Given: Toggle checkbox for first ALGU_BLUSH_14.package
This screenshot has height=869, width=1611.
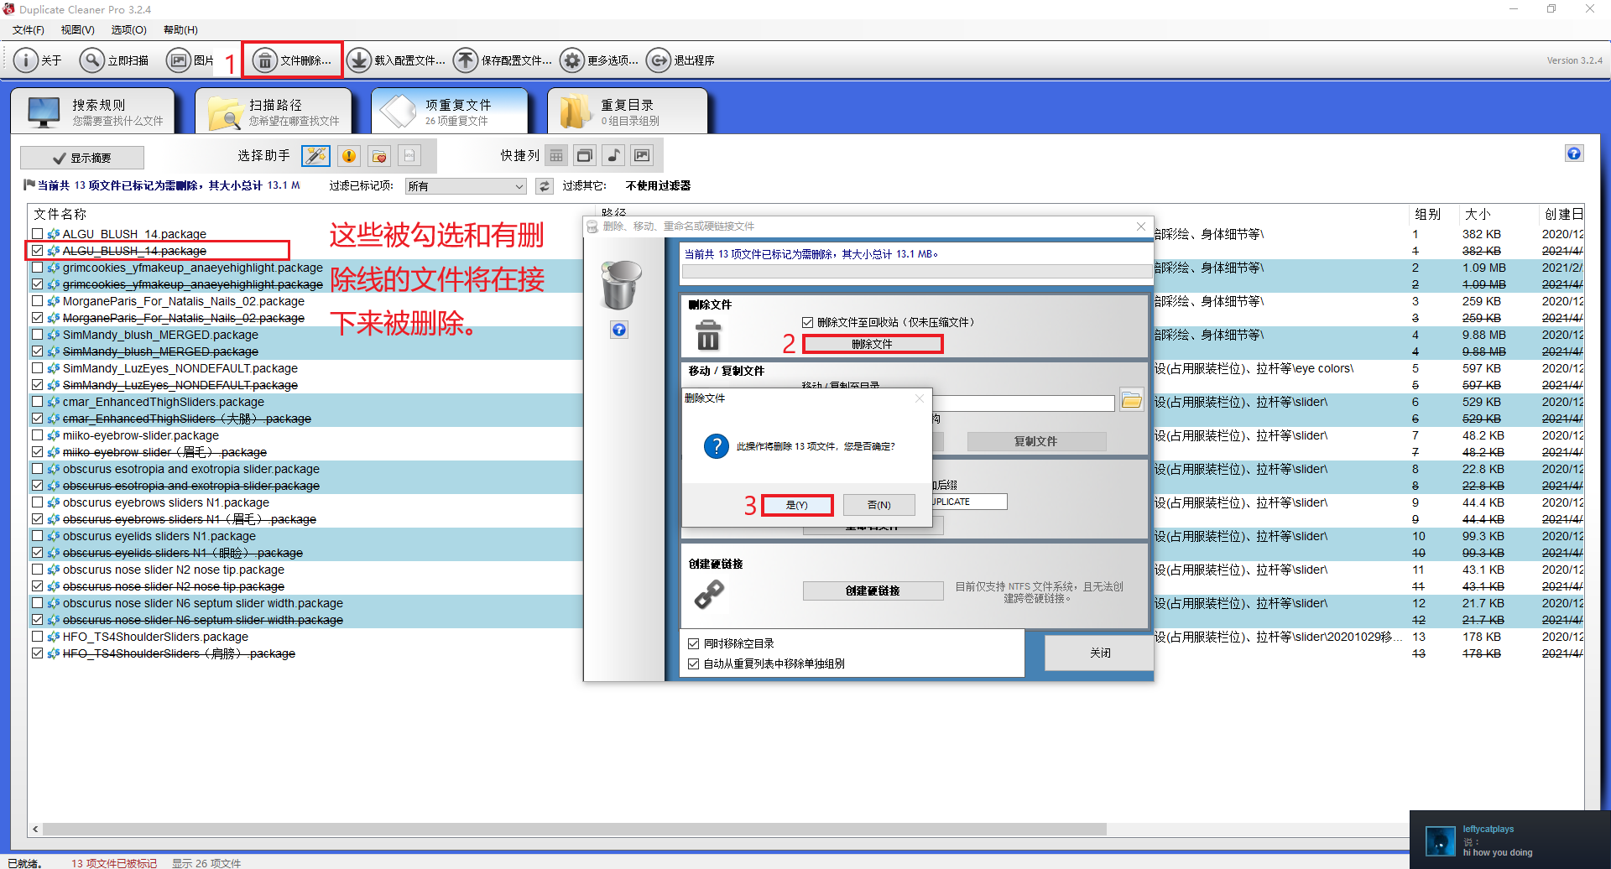Looking at the screenshot, I should [x=37, y=234].
